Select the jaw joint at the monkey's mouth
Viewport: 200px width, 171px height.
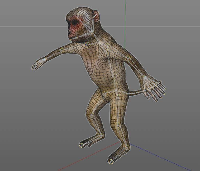pos(71,39)
